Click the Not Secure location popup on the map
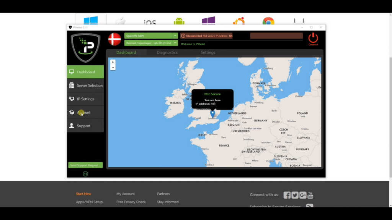The width and height of the screenshot is (392, 220). point(212,99)
